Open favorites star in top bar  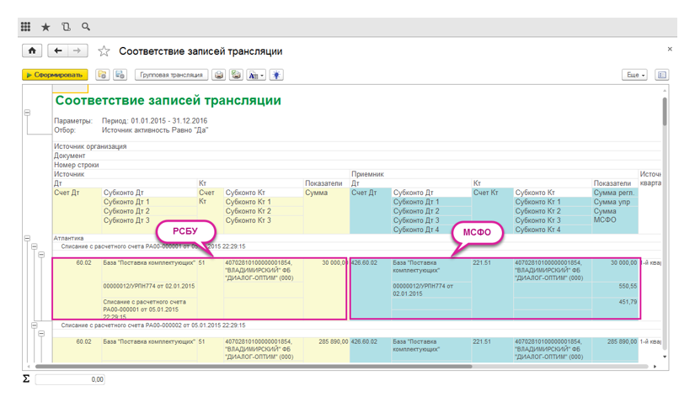click(45, 28)
